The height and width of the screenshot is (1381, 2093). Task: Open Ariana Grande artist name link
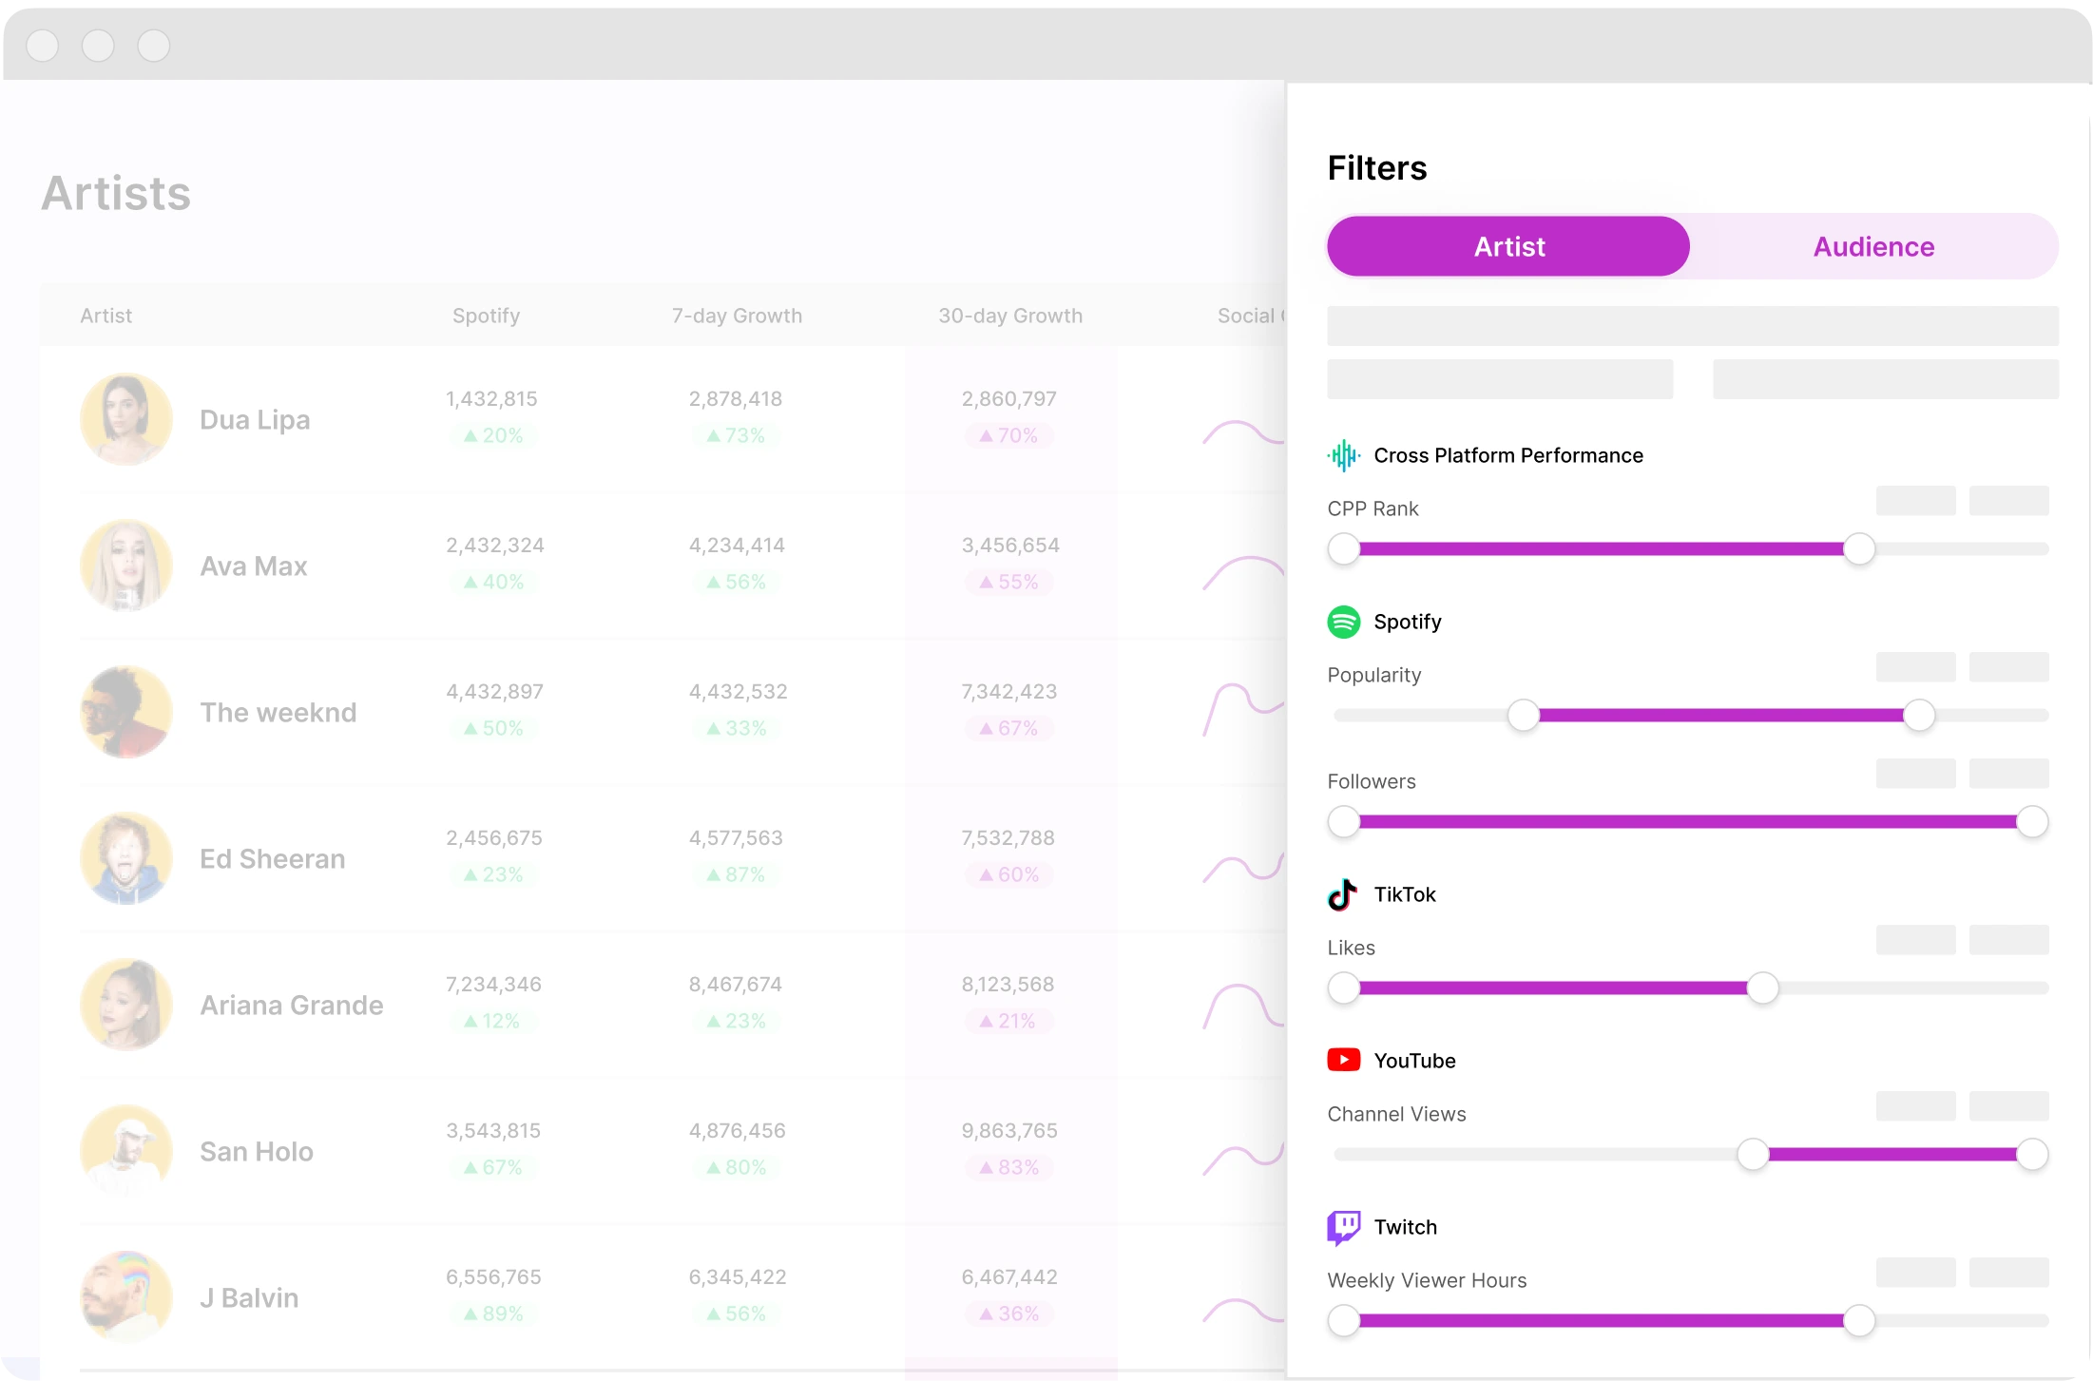click(x=291, y=1006)
